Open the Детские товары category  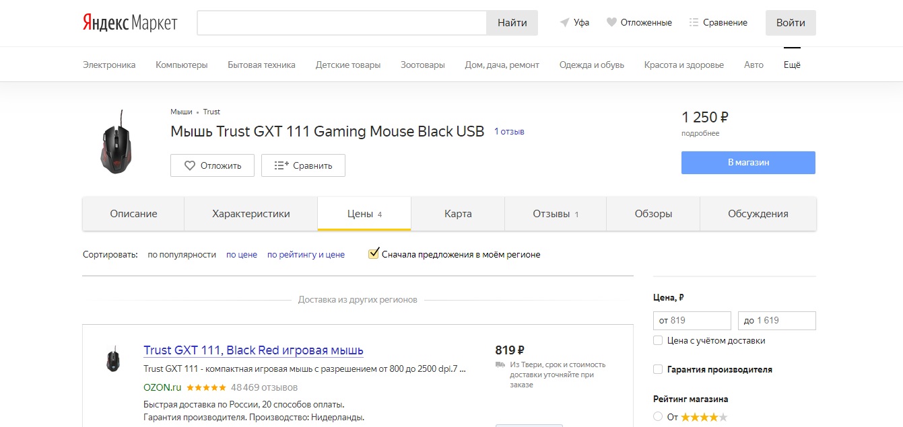pyautogui.click(x=348, y=65)
